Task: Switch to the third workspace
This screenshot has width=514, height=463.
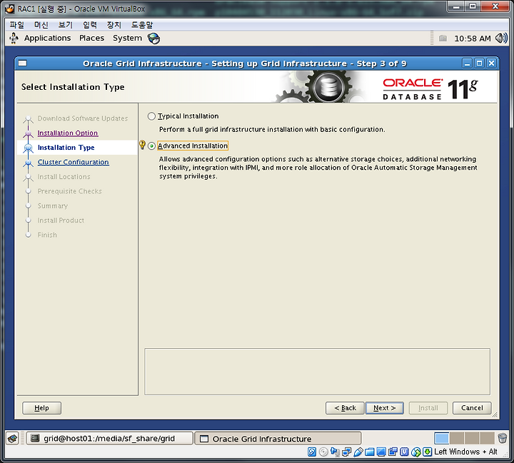Action: tap(472, 438)
